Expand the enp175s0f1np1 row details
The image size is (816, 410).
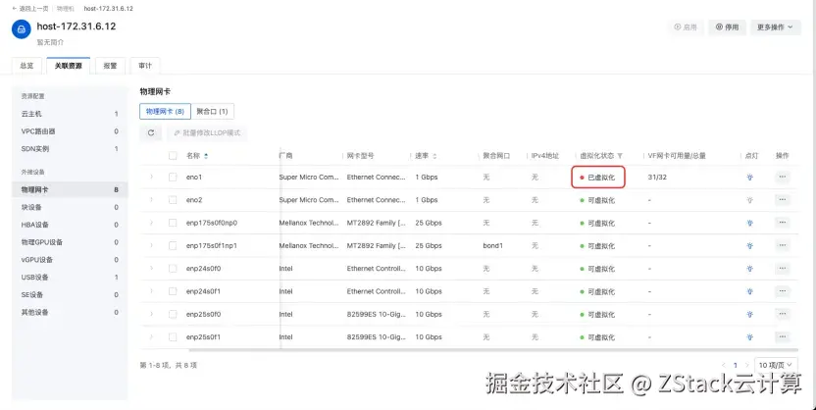[151, 245]
